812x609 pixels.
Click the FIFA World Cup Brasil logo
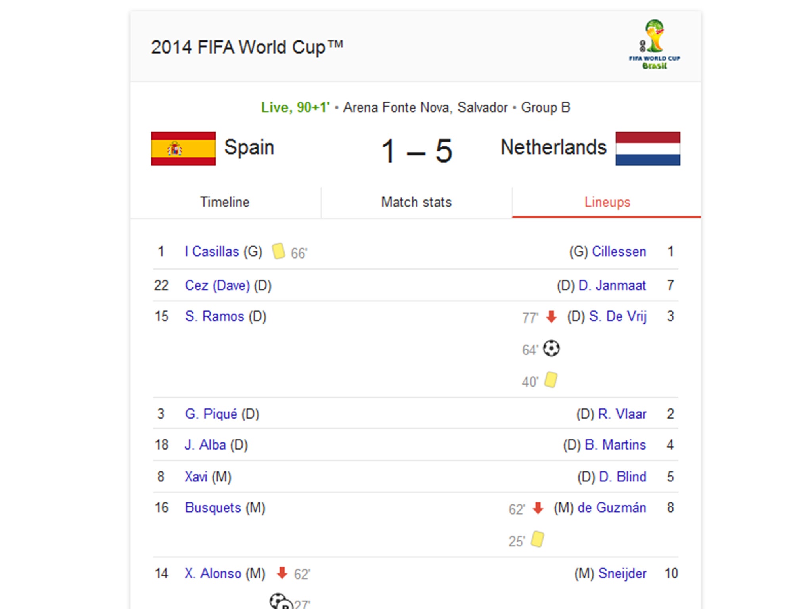pyautogui.click(x=654, y=44)
